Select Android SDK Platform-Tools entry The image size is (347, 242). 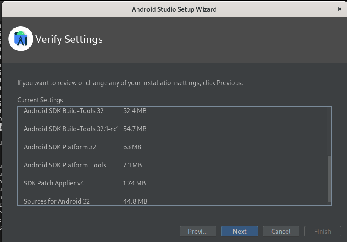65,165
